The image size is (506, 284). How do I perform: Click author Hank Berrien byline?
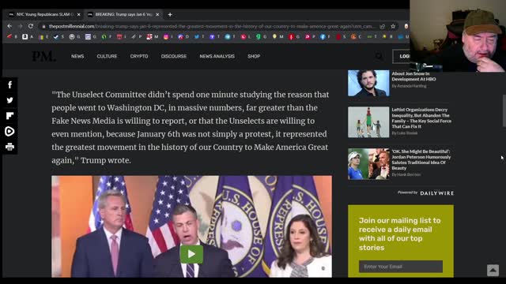pos(406,174)
